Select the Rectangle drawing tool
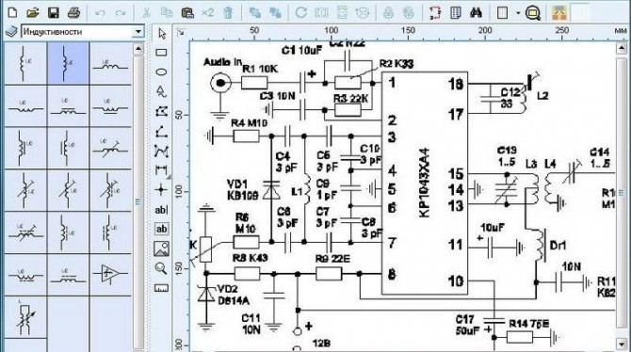Image resolution: width=631 pixels, height=352 pixels. (161, 53)
